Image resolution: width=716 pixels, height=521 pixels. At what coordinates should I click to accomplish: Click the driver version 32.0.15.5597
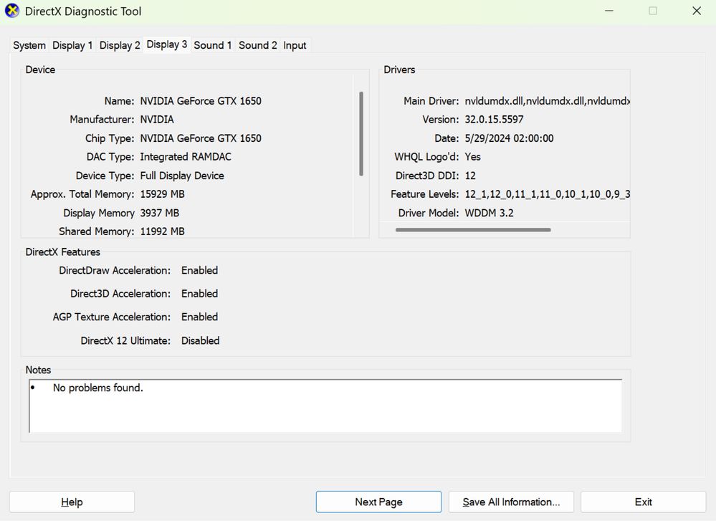click(x=494, y=120)
